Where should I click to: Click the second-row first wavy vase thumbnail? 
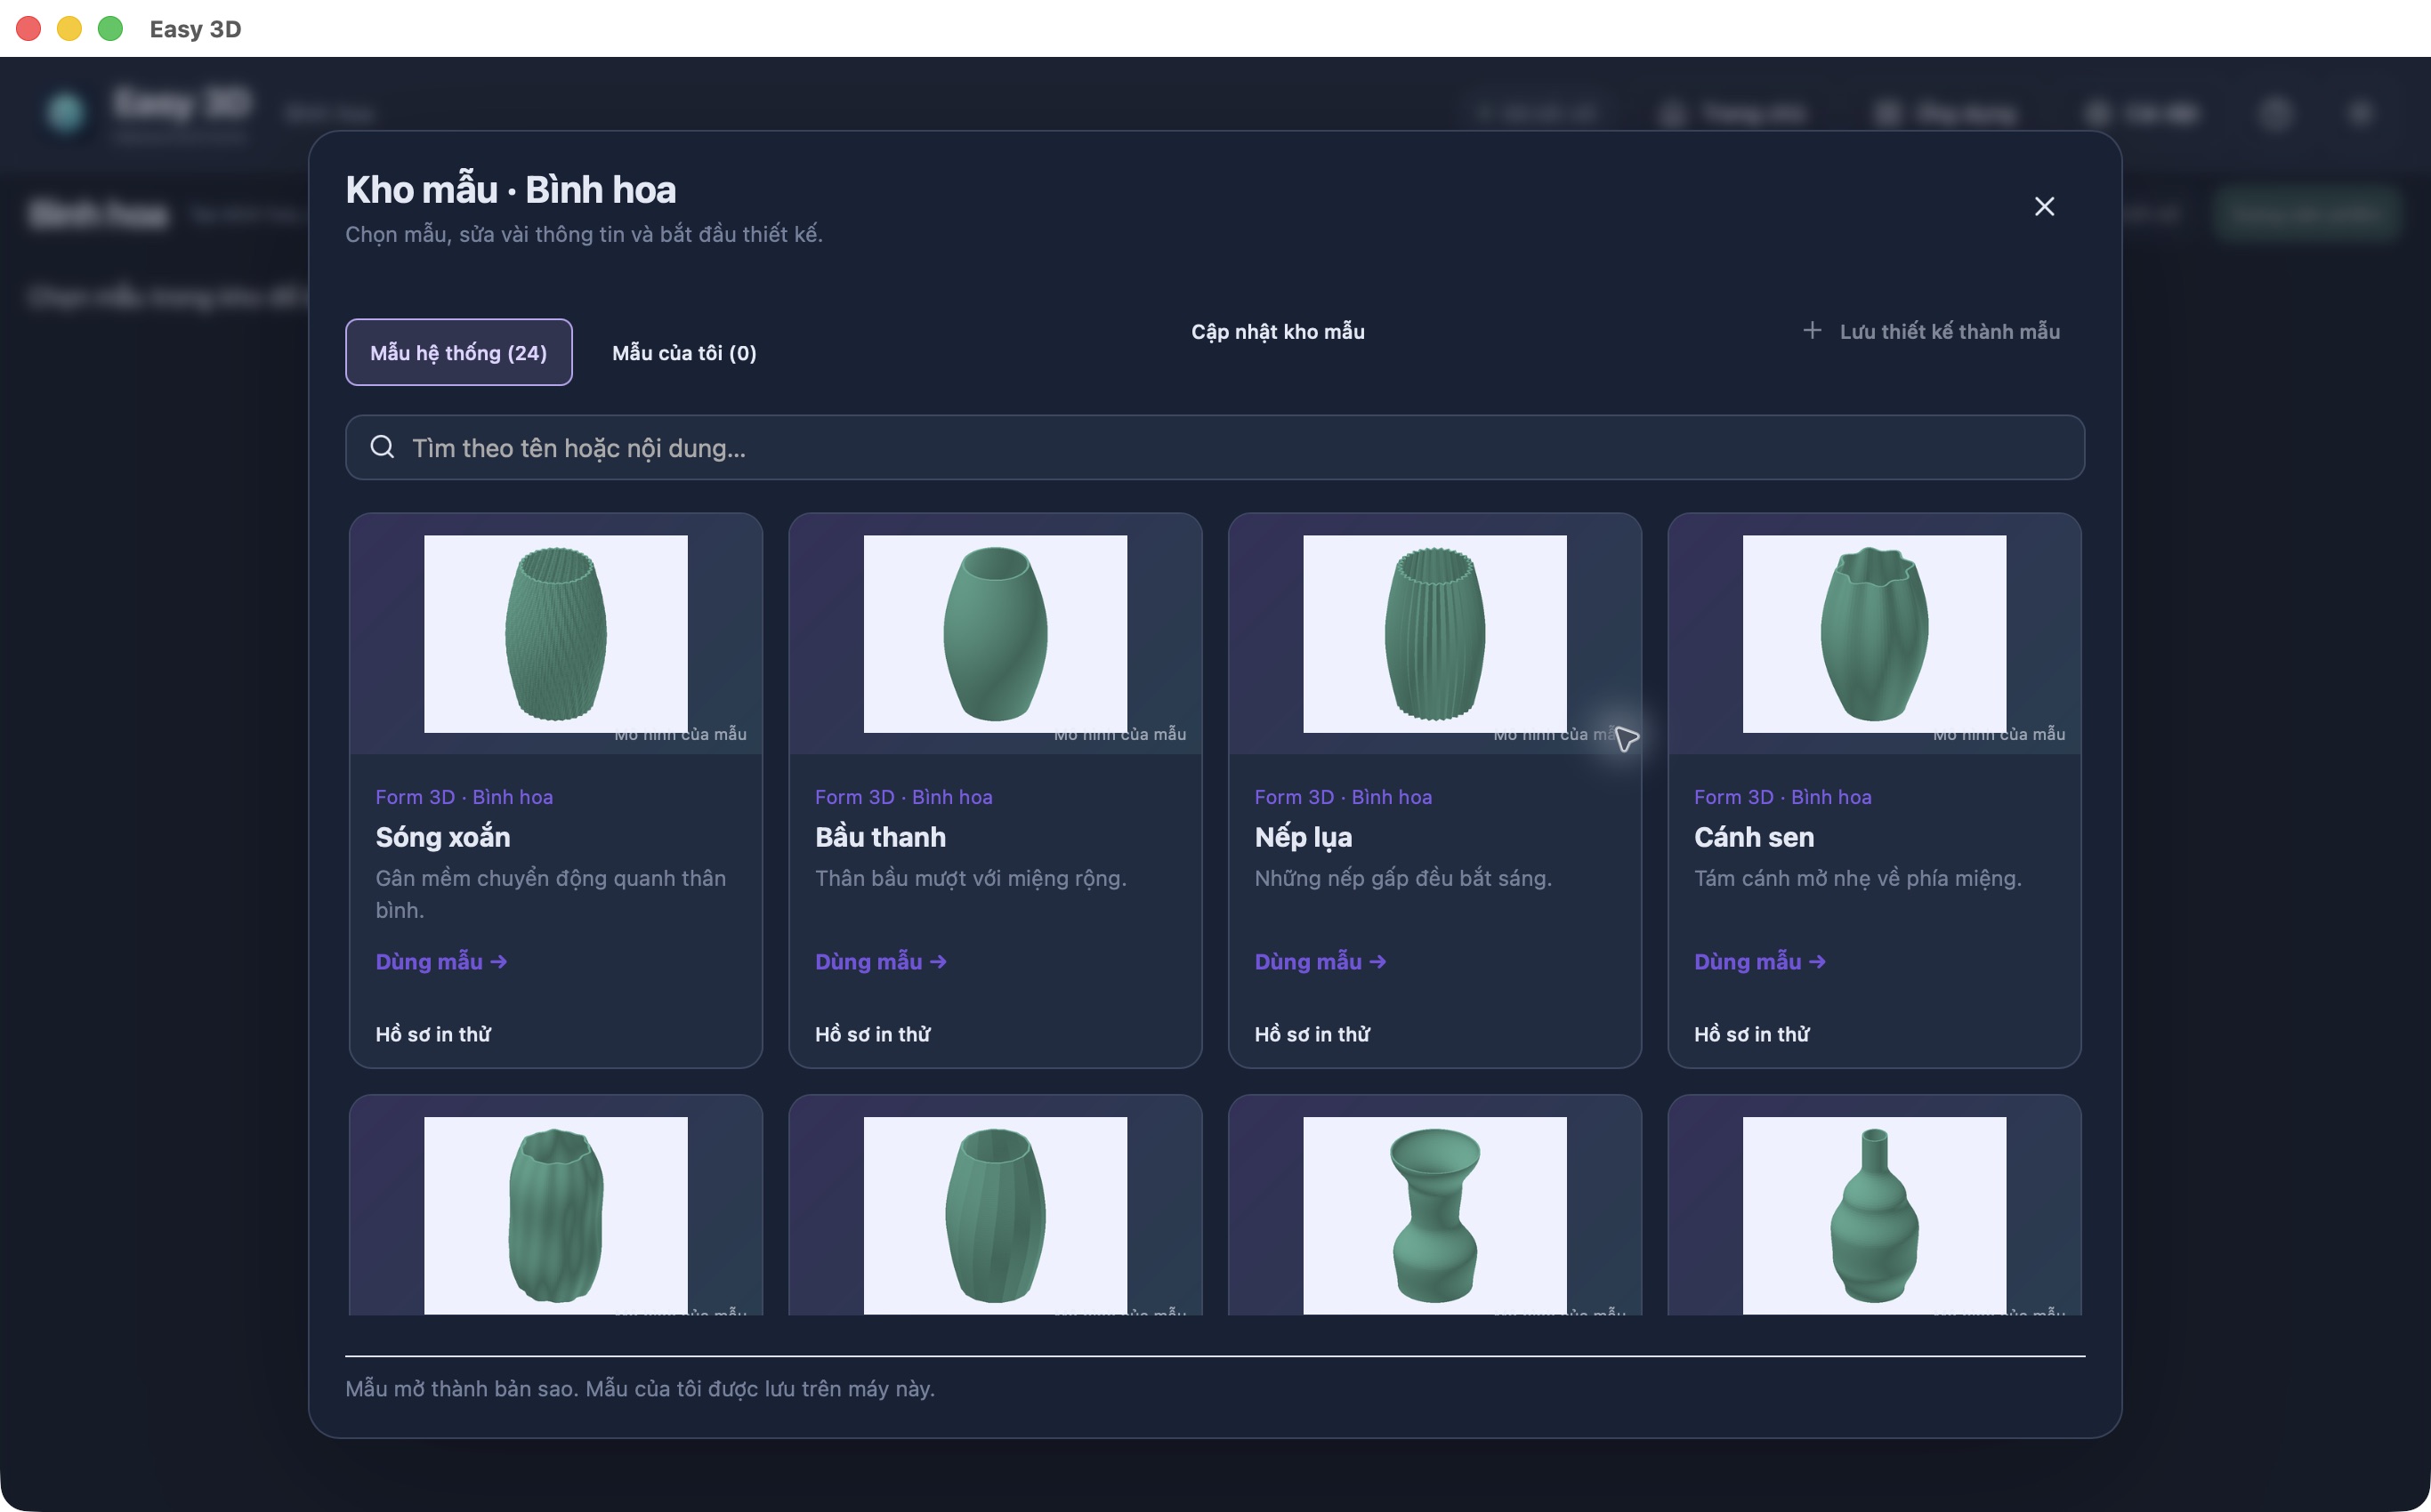(x=555, y=1215)
